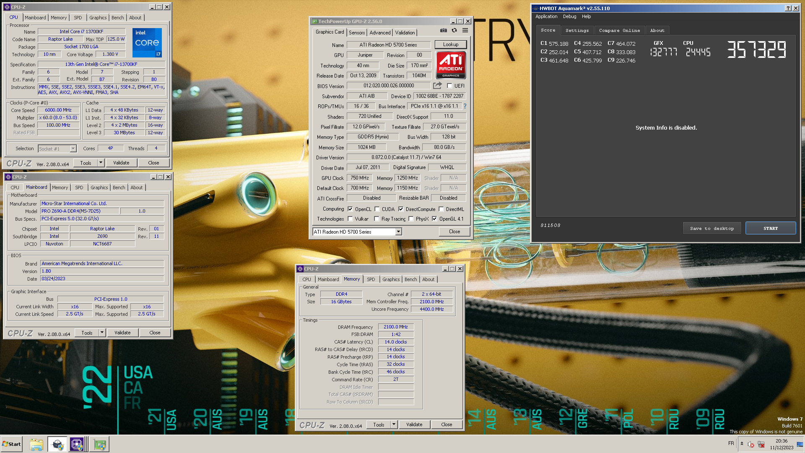Click the Memory CPU-Z window title icon
The image size is (805, 453).
pos(300,269)
